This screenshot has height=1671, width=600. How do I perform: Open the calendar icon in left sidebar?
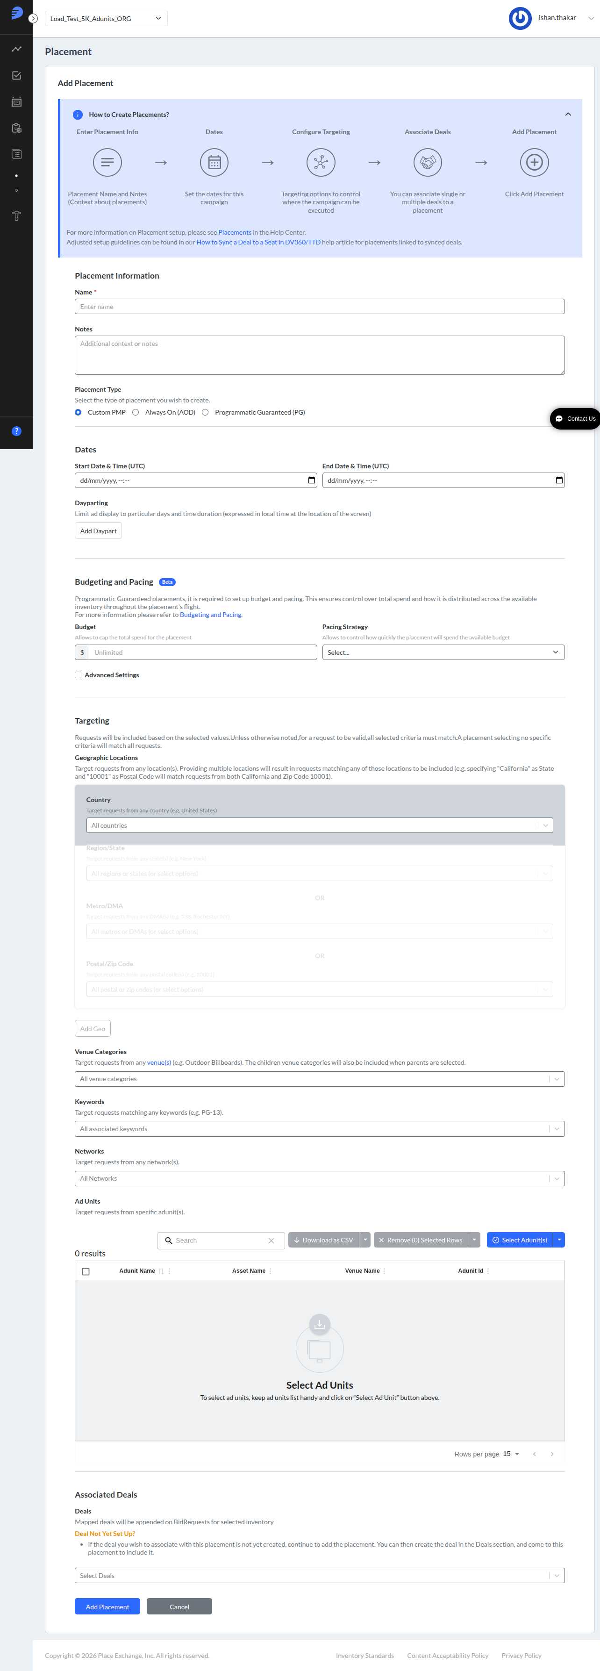pyautogui.click(x=16, y=102)
